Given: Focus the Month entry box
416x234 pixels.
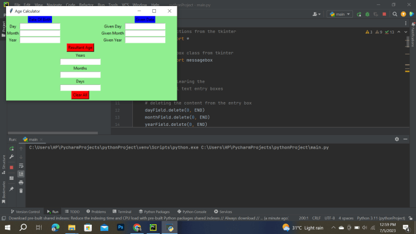Looking at the screenshot, I should (x=40, y=33).
